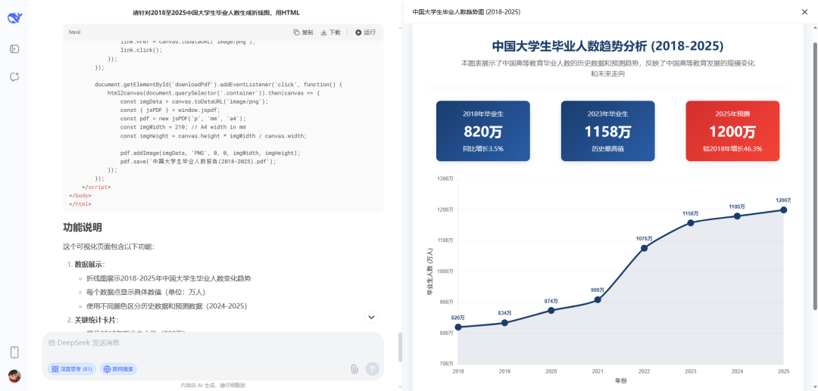
Task: Select the 2023年毕业生 1158万 card
Action: (607, 131)
